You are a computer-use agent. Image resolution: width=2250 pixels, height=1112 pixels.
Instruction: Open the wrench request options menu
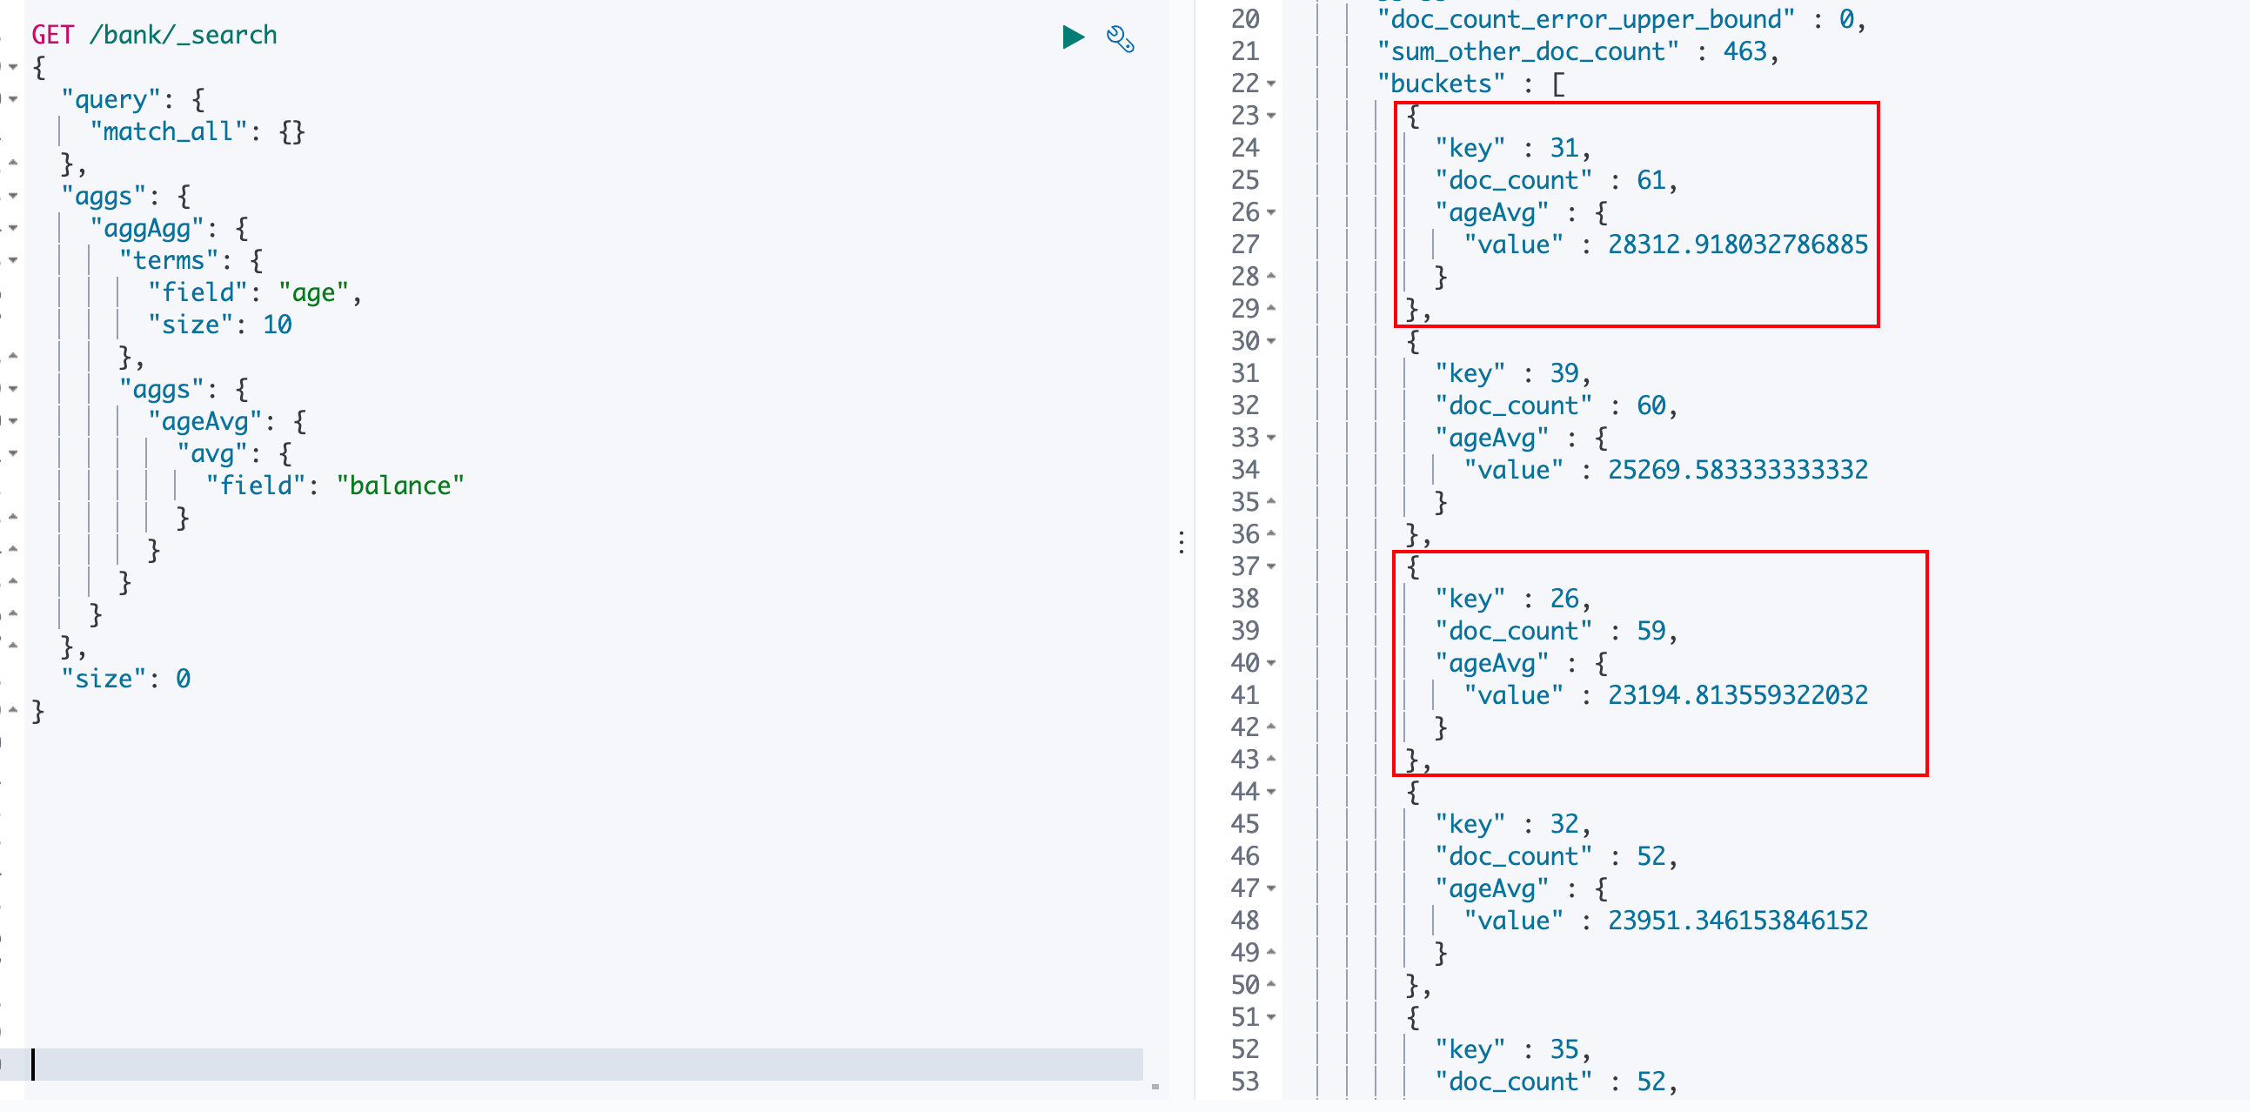[x=1121, y=38]
